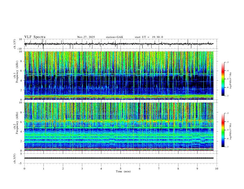244x189 pixels.
Task: Click the "VLF Spectra" plot title
Action: coord(35,37)
